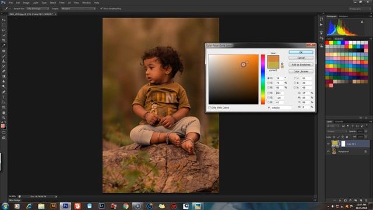Select the History Brush tool
The width and height of the screenshot is (373, 210).
(3, 66)
